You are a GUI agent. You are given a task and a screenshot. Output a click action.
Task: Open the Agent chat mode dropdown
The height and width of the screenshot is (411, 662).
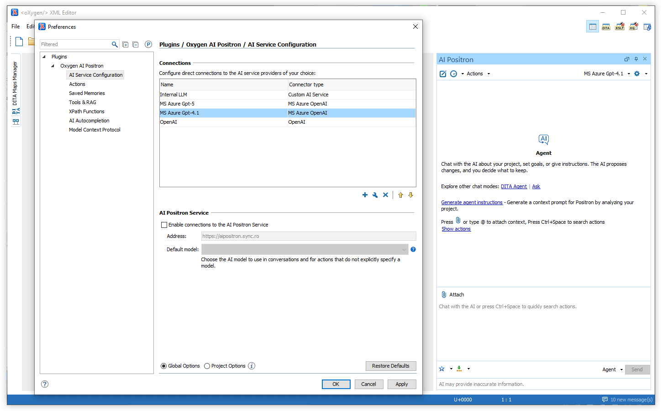[612, 369]
